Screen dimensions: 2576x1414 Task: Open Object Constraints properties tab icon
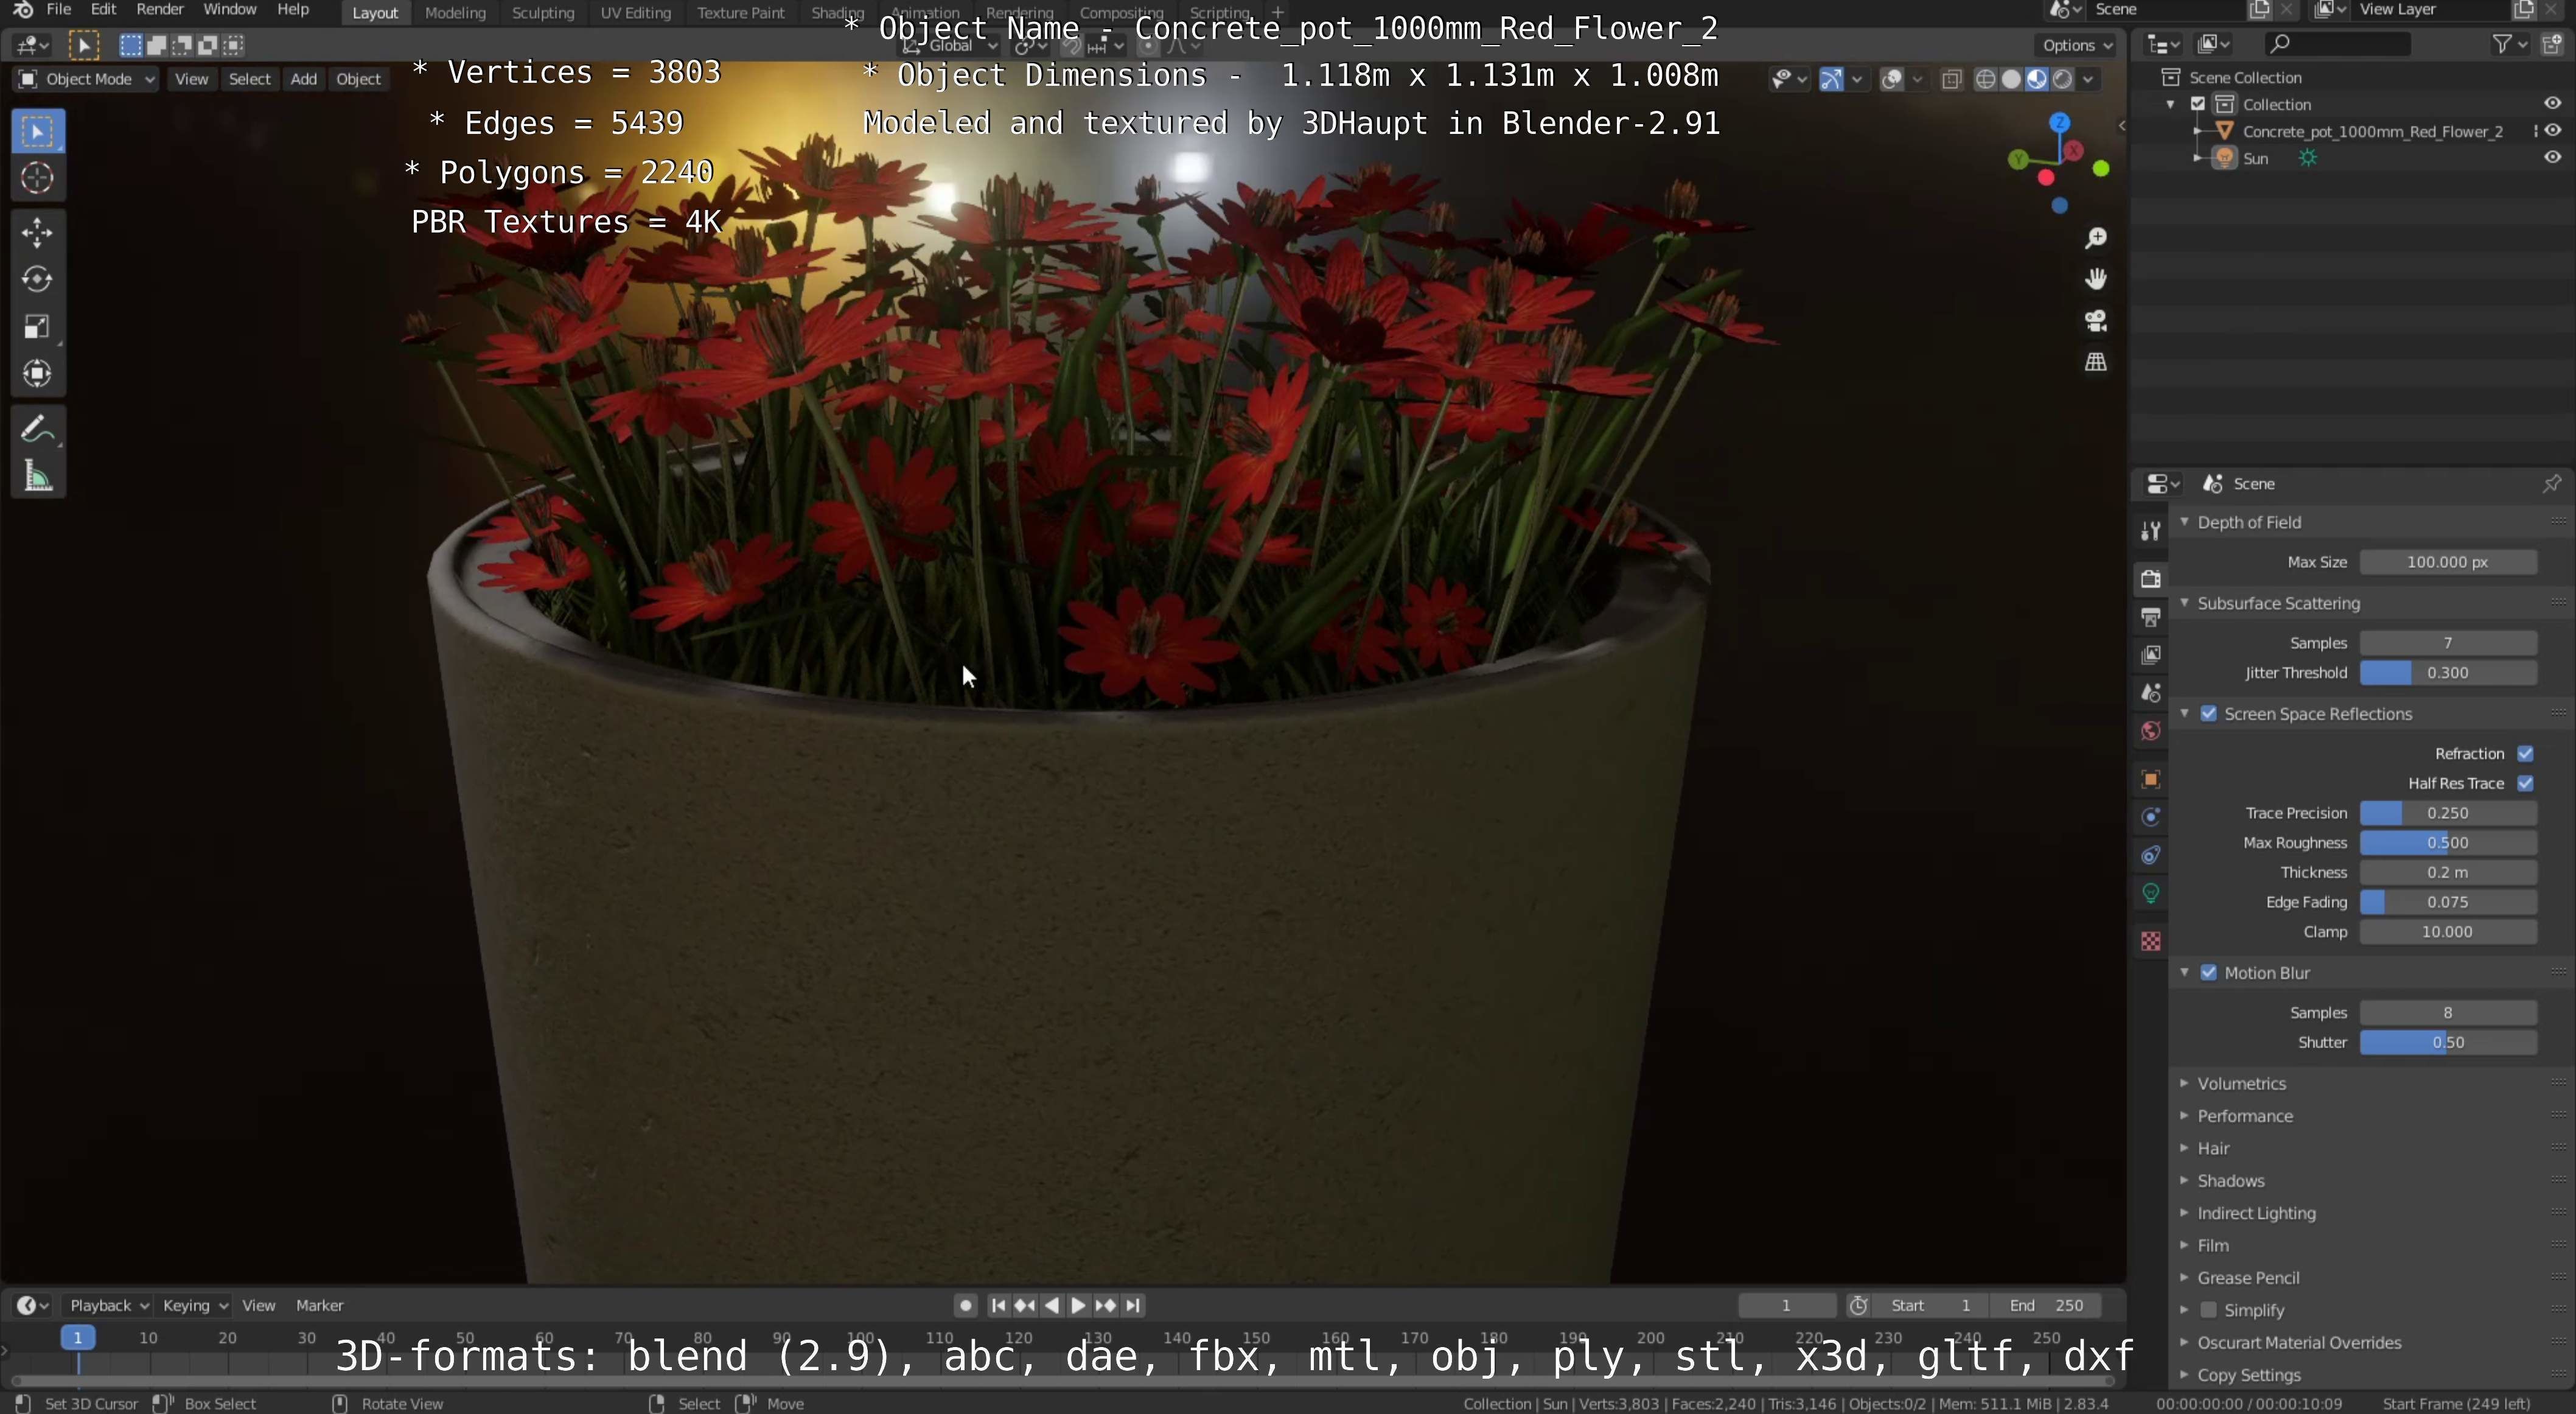2150,855
